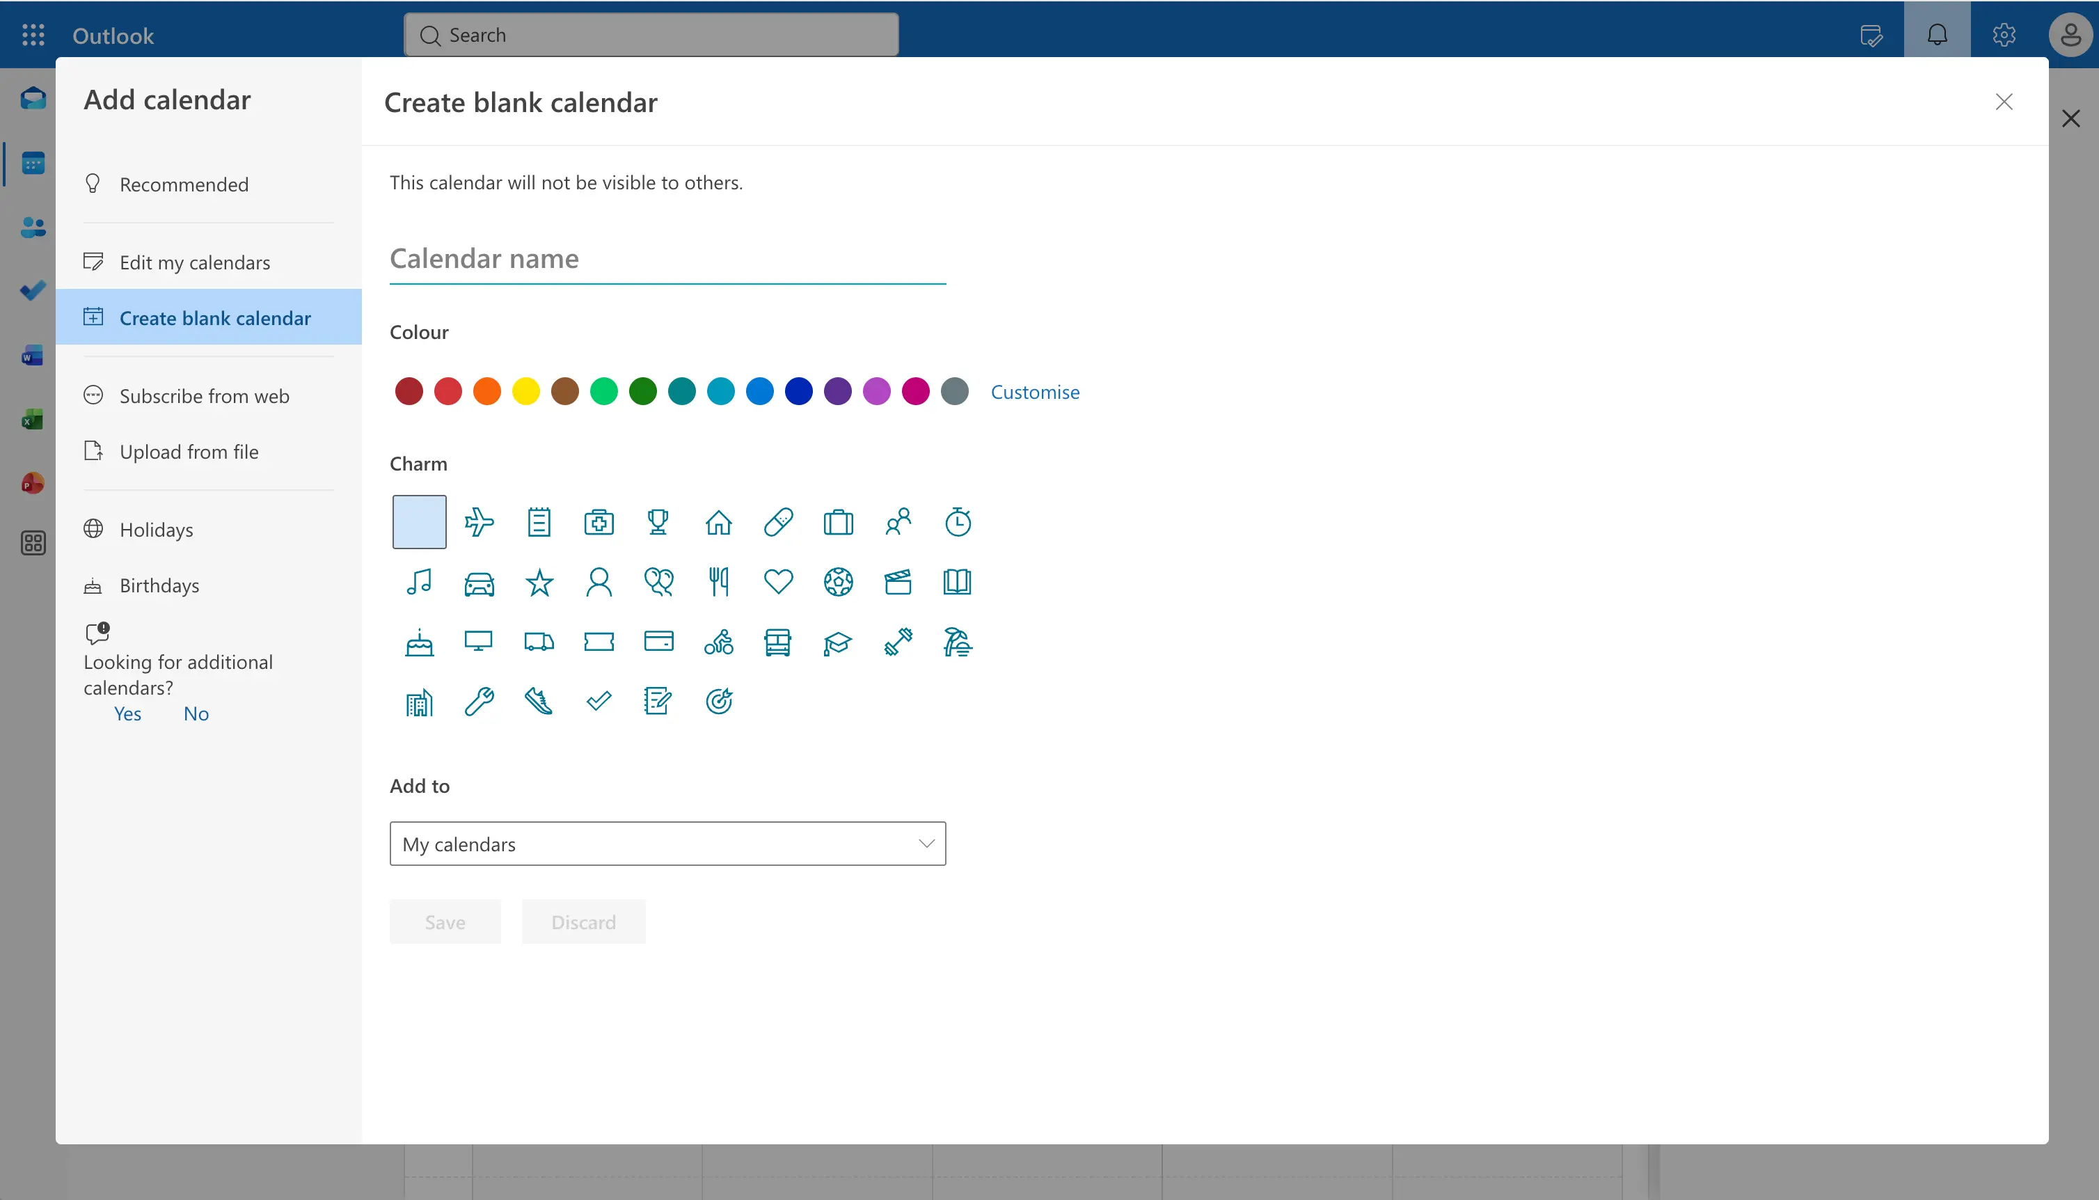Pick the orange colour swatch
Image resolution: width=2099 pixels, height=1200 pixels.
click(x=487, y=391)
